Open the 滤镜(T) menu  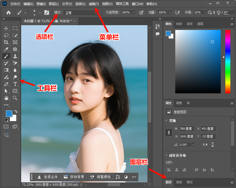click(x=94, y=4)
